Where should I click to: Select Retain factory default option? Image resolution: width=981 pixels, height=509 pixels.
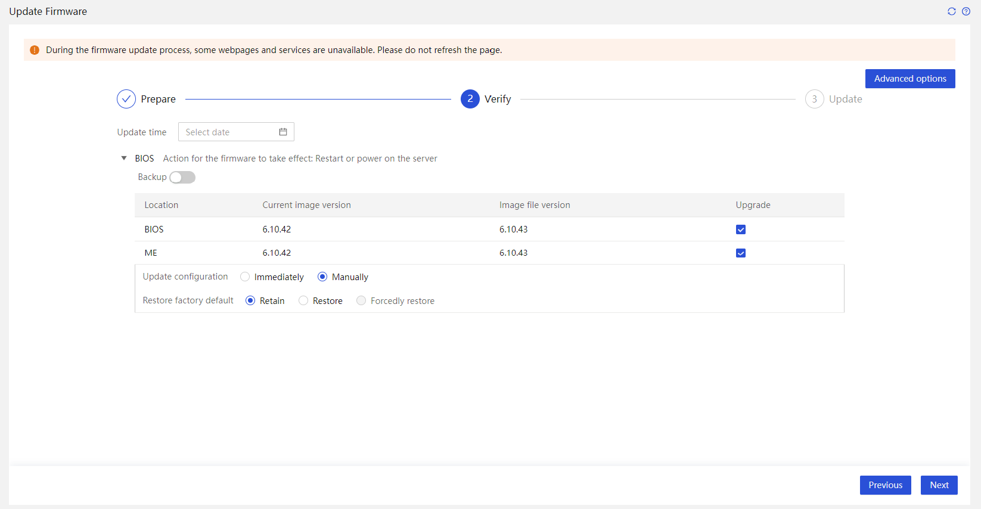pyautogui.click(x=250, y=300)
